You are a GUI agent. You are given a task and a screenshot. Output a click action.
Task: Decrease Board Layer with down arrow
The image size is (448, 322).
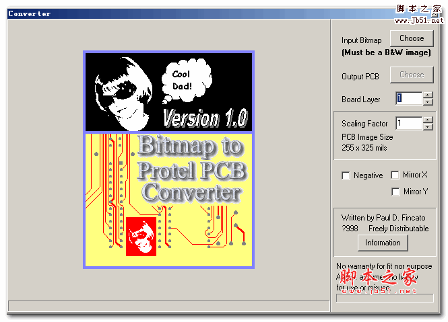tap(428, 102)
